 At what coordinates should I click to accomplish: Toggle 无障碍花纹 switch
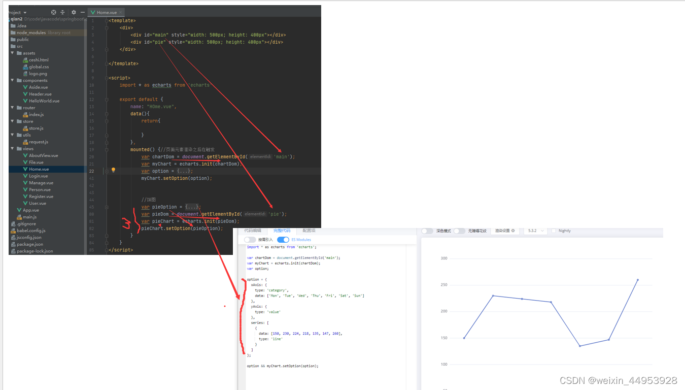[459, 231]
